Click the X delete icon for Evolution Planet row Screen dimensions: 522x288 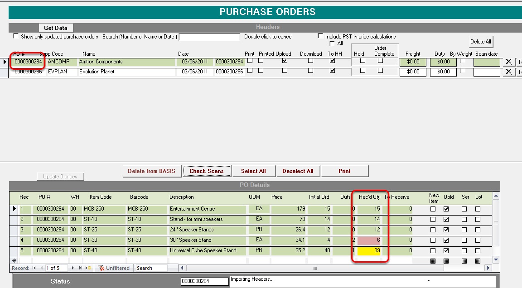[508, 72]
